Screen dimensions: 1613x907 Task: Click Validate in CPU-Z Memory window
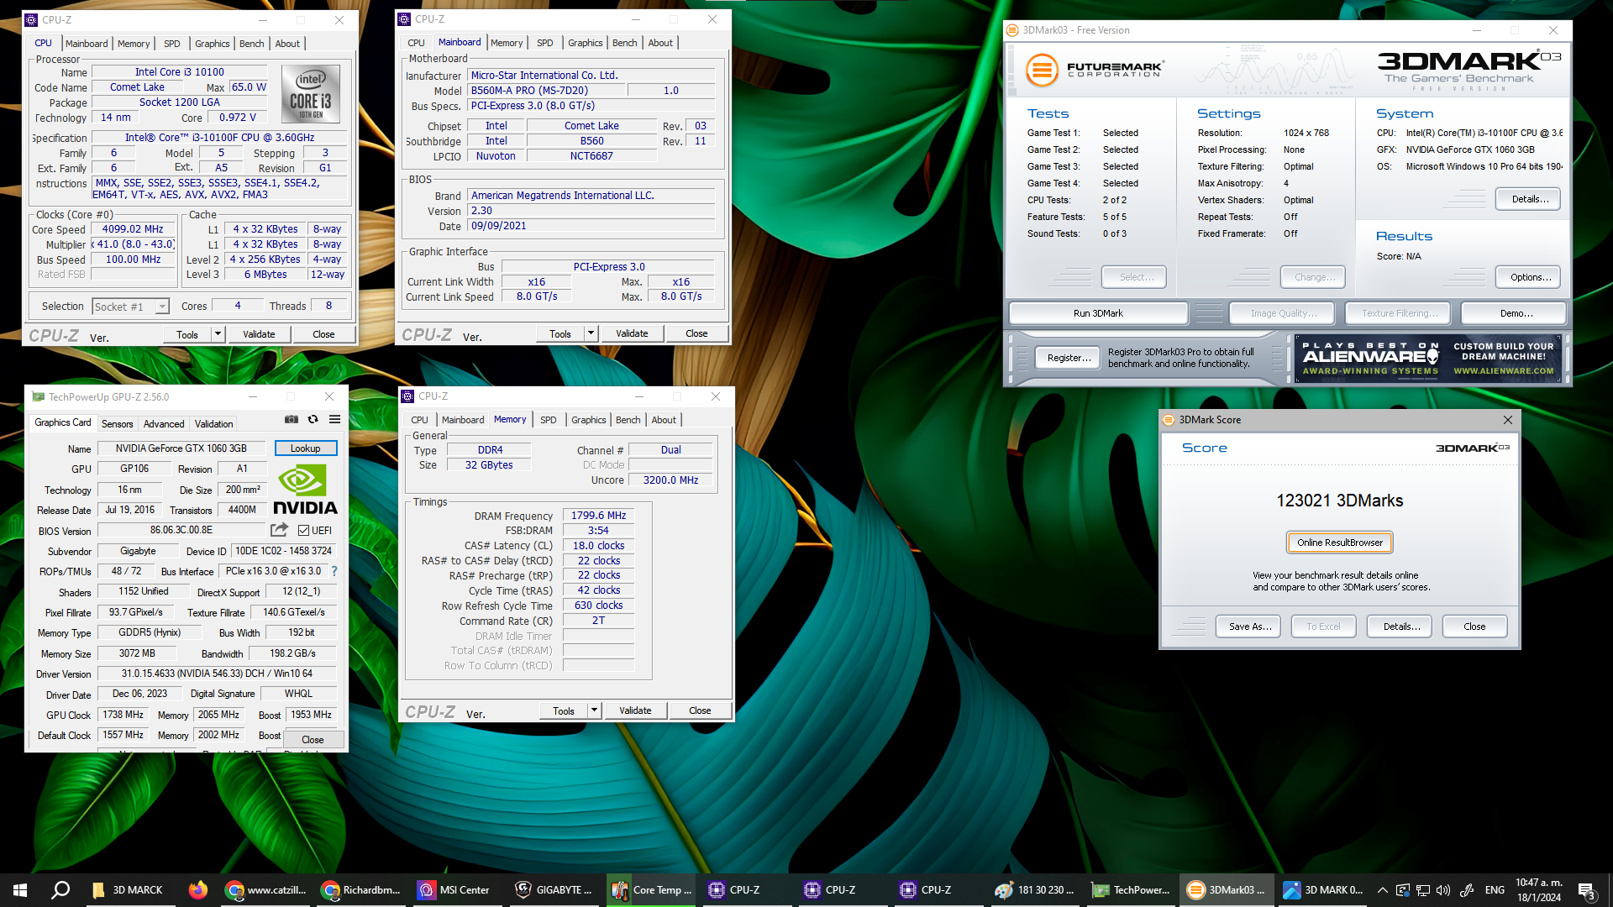[635, 710]
